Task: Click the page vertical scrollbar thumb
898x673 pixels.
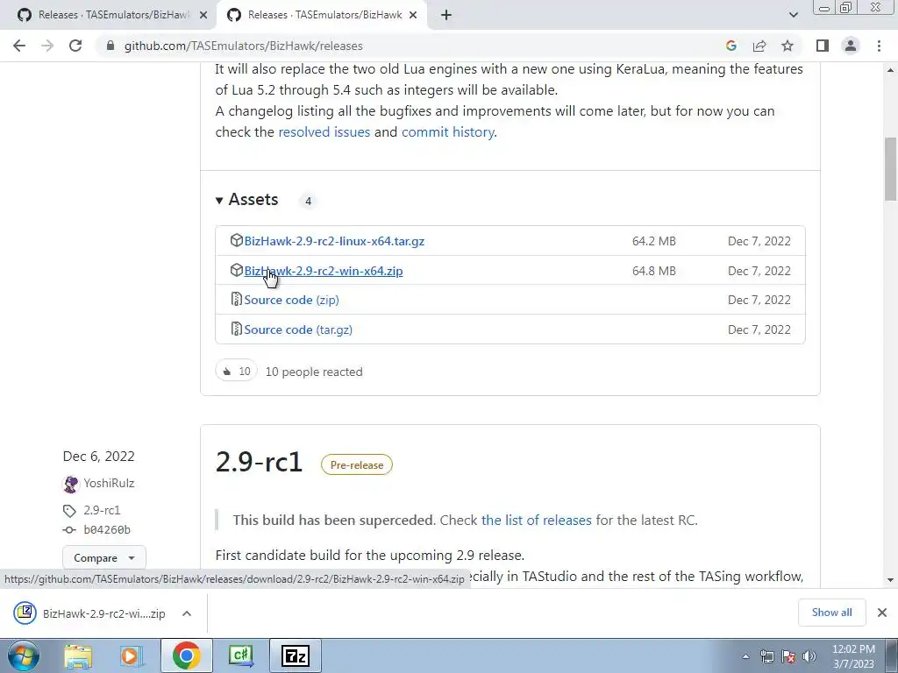Action: coord(890,169)
